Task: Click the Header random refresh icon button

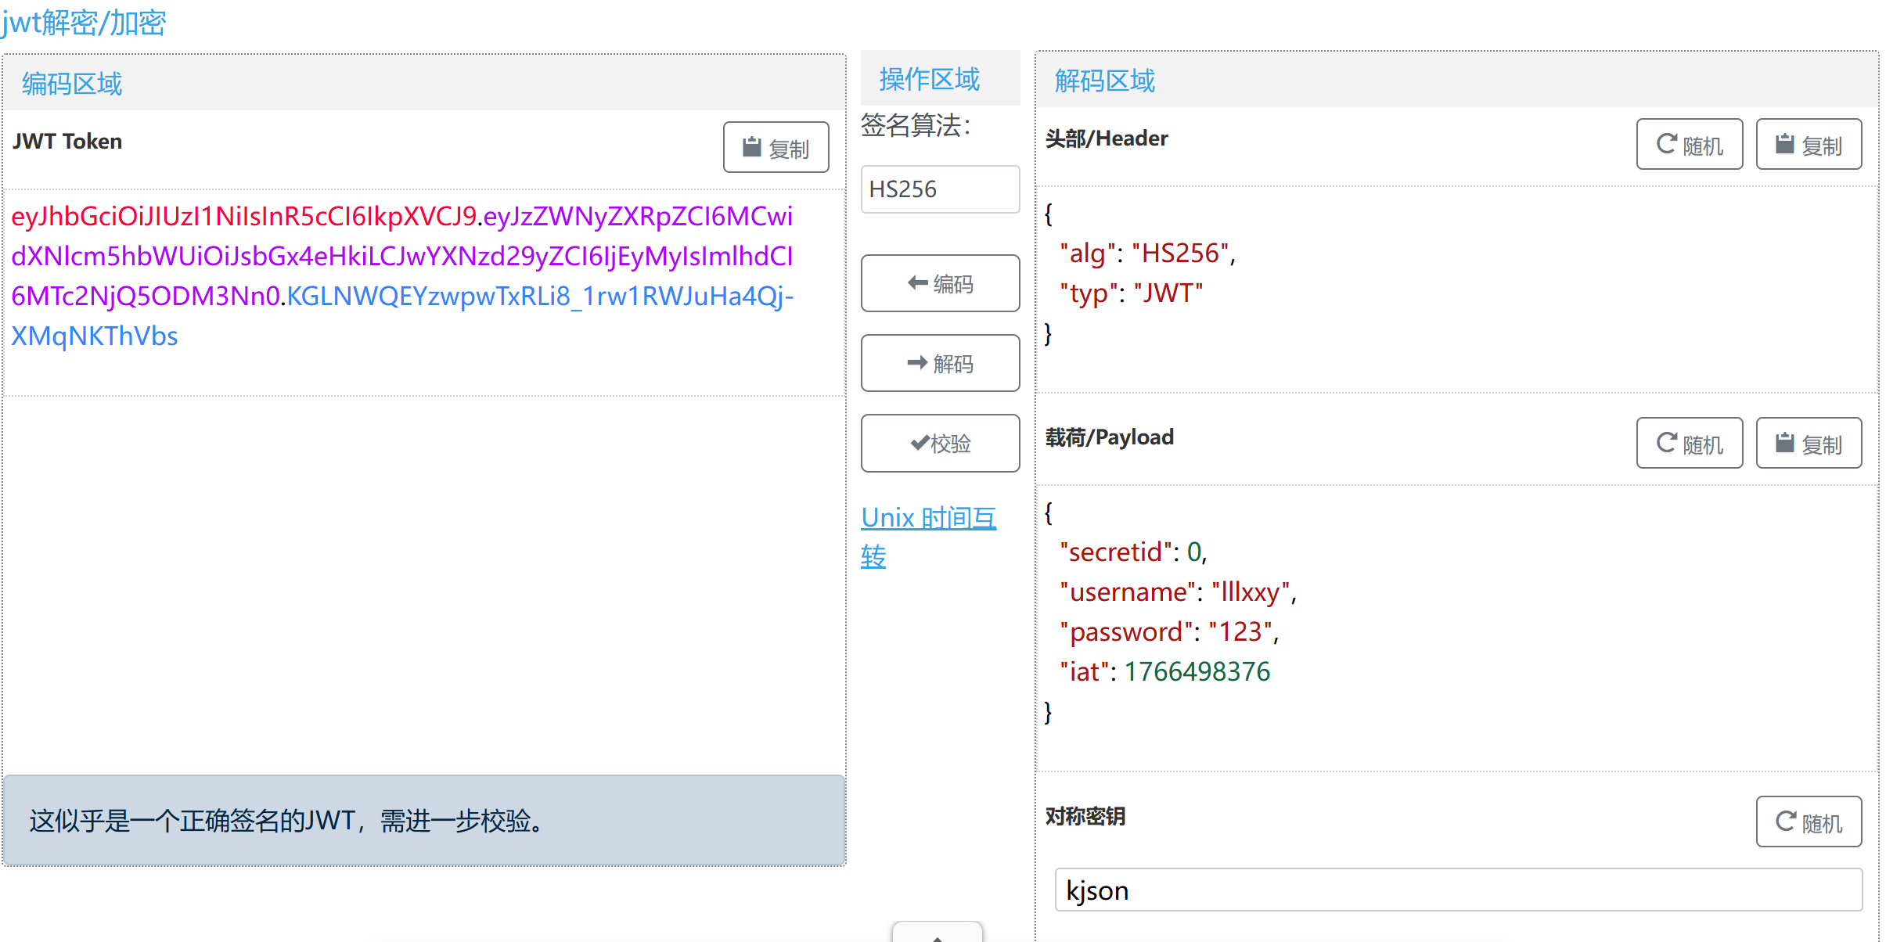Action: (x=1689, y=145)
